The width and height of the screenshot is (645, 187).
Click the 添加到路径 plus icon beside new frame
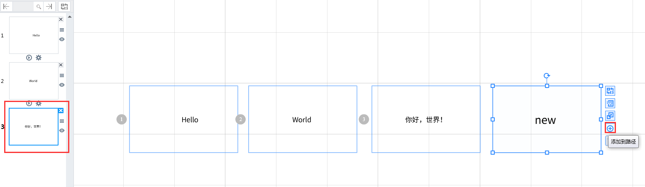click(x=610, y=128)
